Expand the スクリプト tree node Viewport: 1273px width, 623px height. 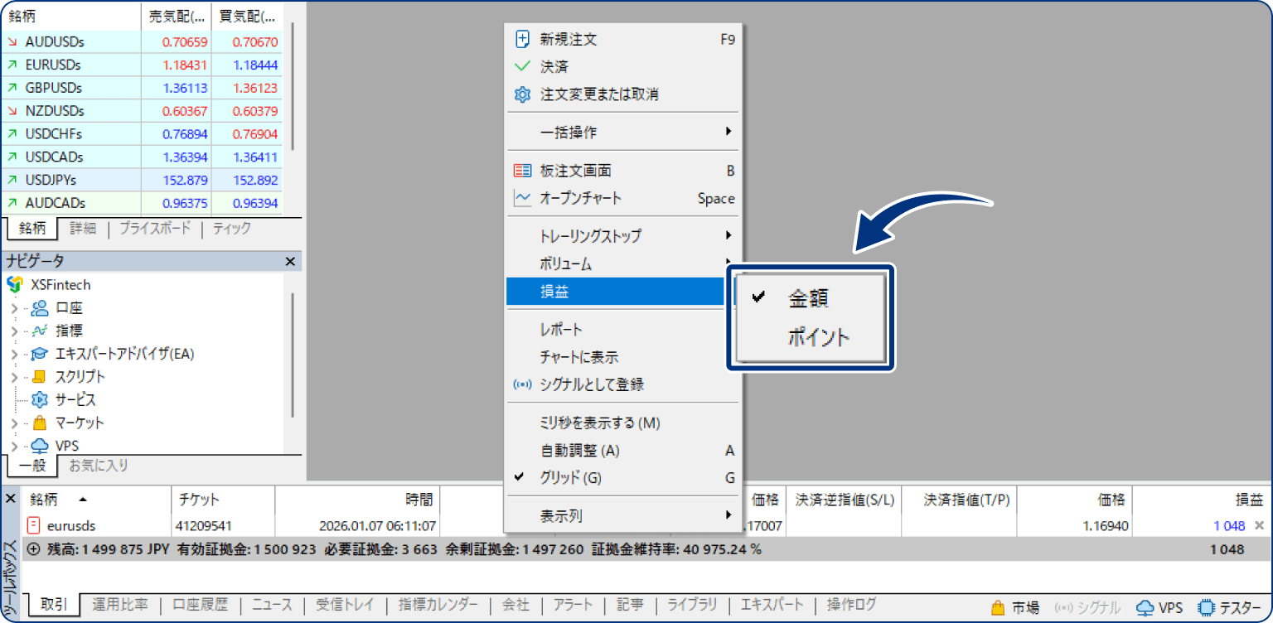(x=14, y=377)
